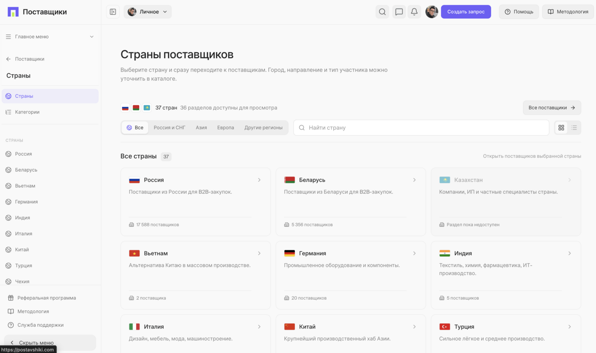The width and height of the screenshot is (596, 353).
Task: Select the Все filter tab
Action: pos(135,128)
